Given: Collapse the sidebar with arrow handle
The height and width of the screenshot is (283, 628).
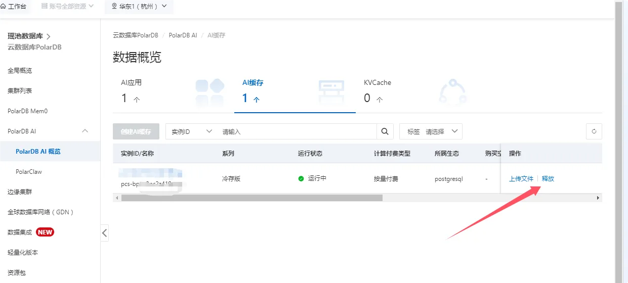Looking at the screenshot, I should (x=105, y=233).
